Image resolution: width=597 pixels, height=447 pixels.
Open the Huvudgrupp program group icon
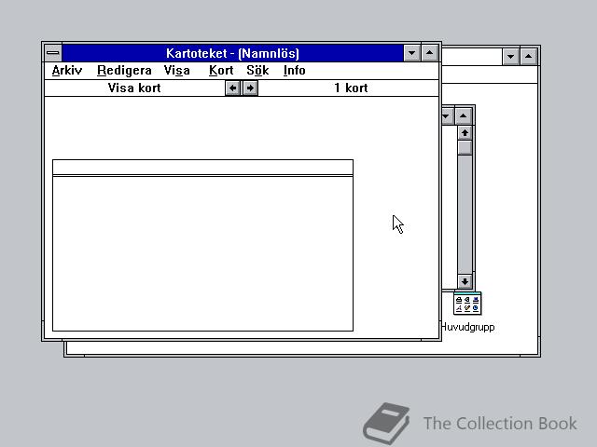tap(467, 304)
